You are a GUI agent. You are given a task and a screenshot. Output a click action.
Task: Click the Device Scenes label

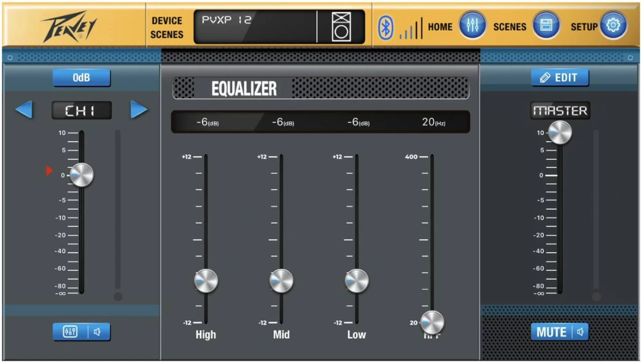166,27
